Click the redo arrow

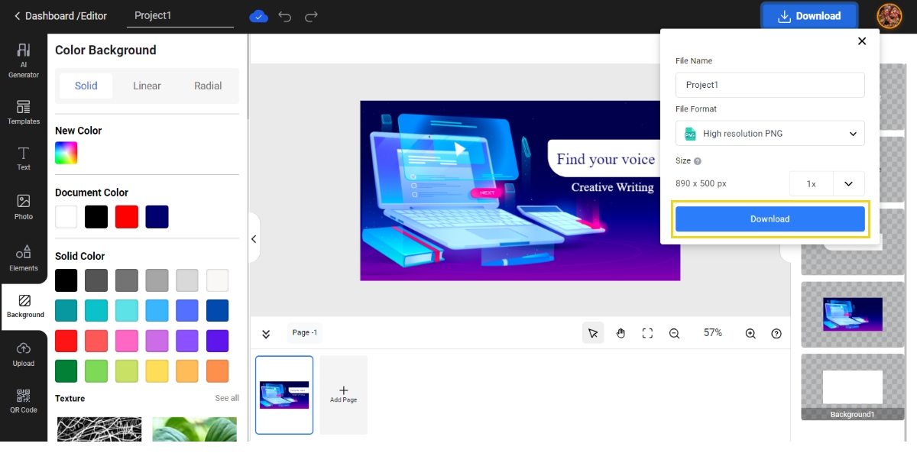[x=311, y=16]
